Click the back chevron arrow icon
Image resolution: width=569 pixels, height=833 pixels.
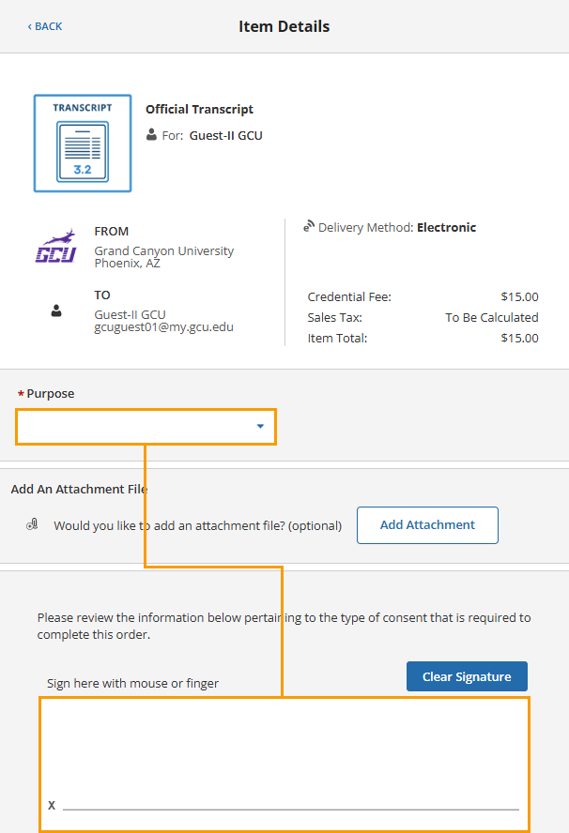[30, 26]
